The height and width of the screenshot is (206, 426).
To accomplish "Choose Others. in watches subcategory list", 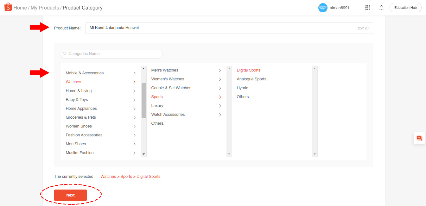I will pos(158,123).
